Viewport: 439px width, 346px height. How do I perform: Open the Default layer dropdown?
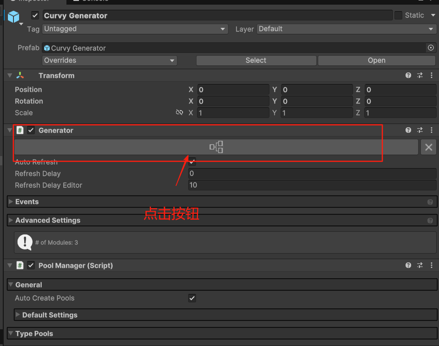click(x=347, y=29)
